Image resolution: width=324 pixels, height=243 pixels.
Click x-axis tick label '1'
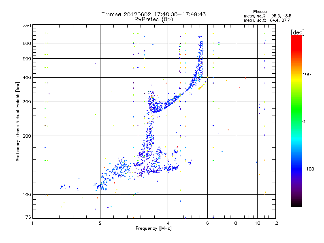point(32,223)
